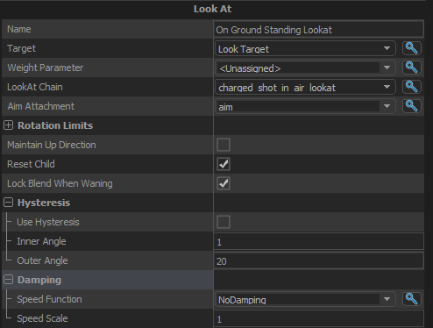Select the Target property label
433x328 pixels.
[21, 48]
